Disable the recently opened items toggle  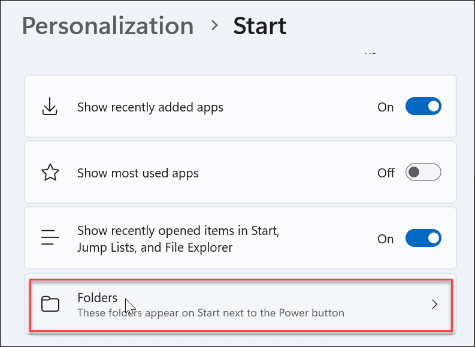423,239
